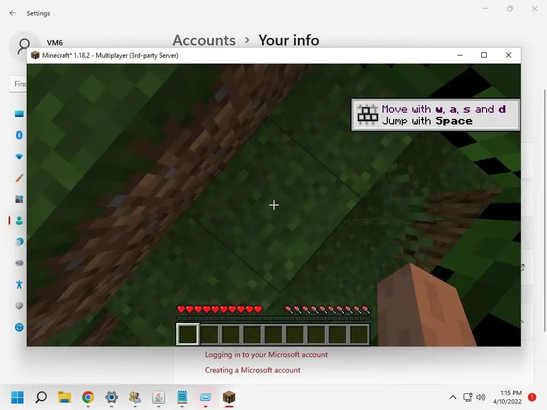Open taskbar Search magnifier
The height and width of the screenshot is (410, 547).
41,397
